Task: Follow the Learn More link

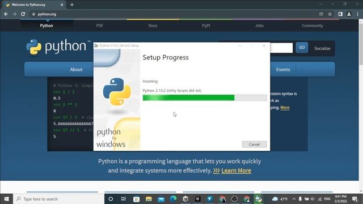Action: [x=236, y=171]
